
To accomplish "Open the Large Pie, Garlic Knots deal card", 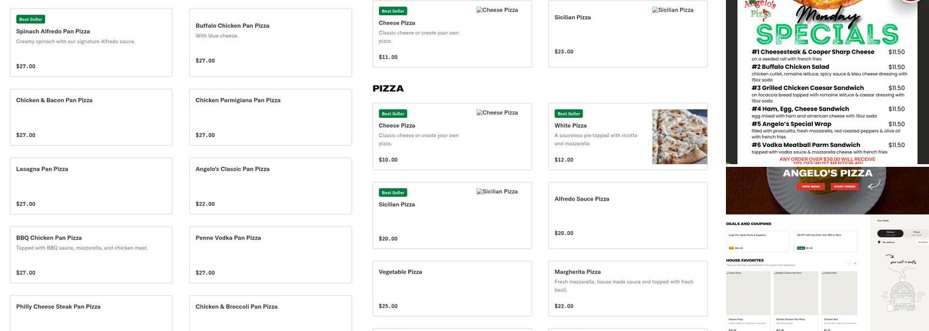I will click(757, 242).
